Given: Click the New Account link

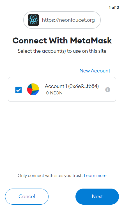Looking at the screenshot, I should (x=95, y=71).
